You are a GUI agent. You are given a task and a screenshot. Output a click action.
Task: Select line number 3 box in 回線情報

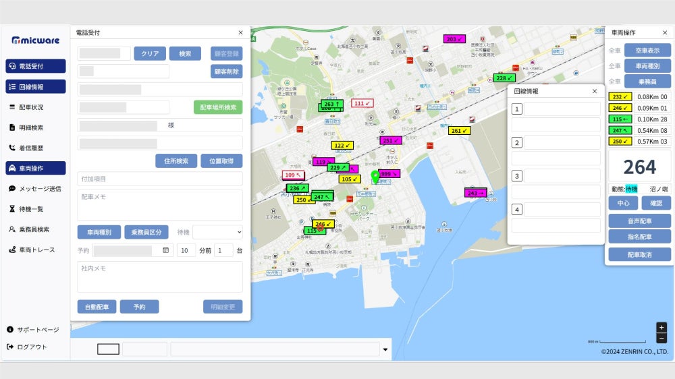[517, 176]
